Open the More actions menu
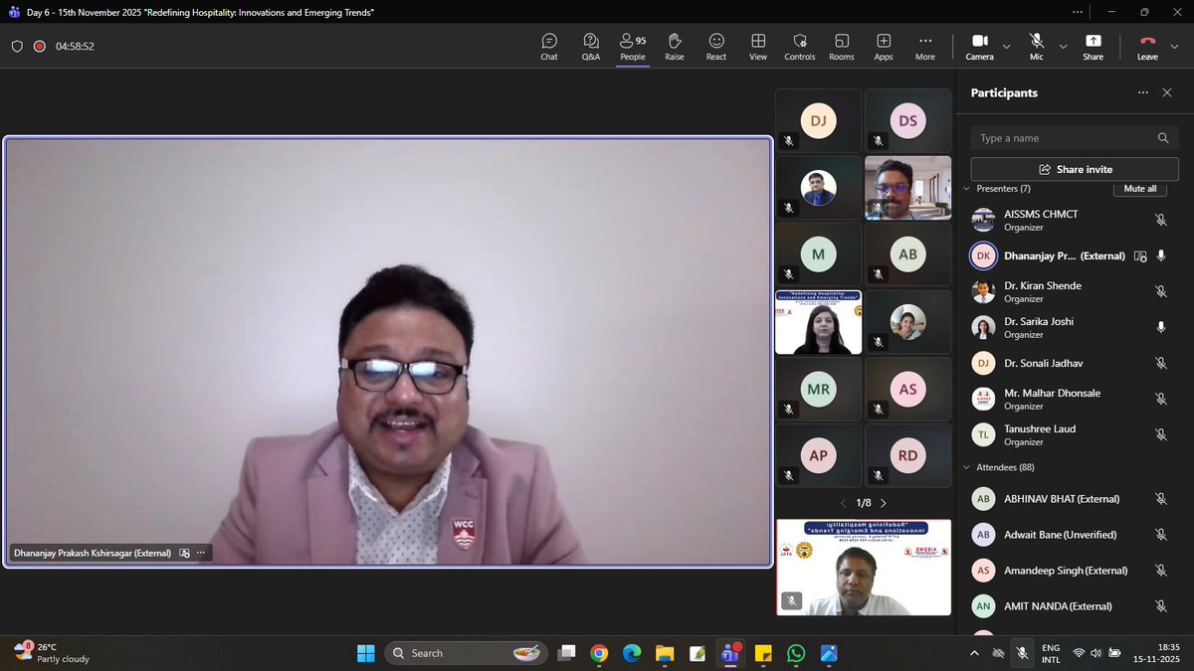Screen dimensions: 1194x671 pyautogui.click(x=924, y=46)
